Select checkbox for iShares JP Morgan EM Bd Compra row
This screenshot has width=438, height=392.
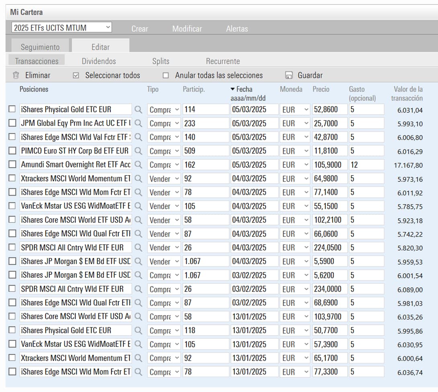coord(12,275)
